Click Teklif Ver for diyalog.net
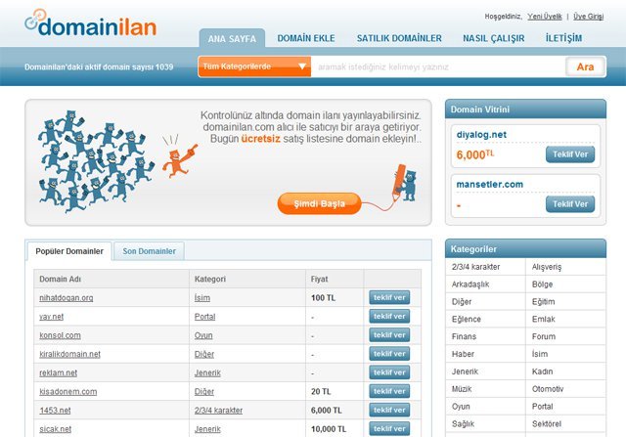626x437 pixels. [570, 154]
